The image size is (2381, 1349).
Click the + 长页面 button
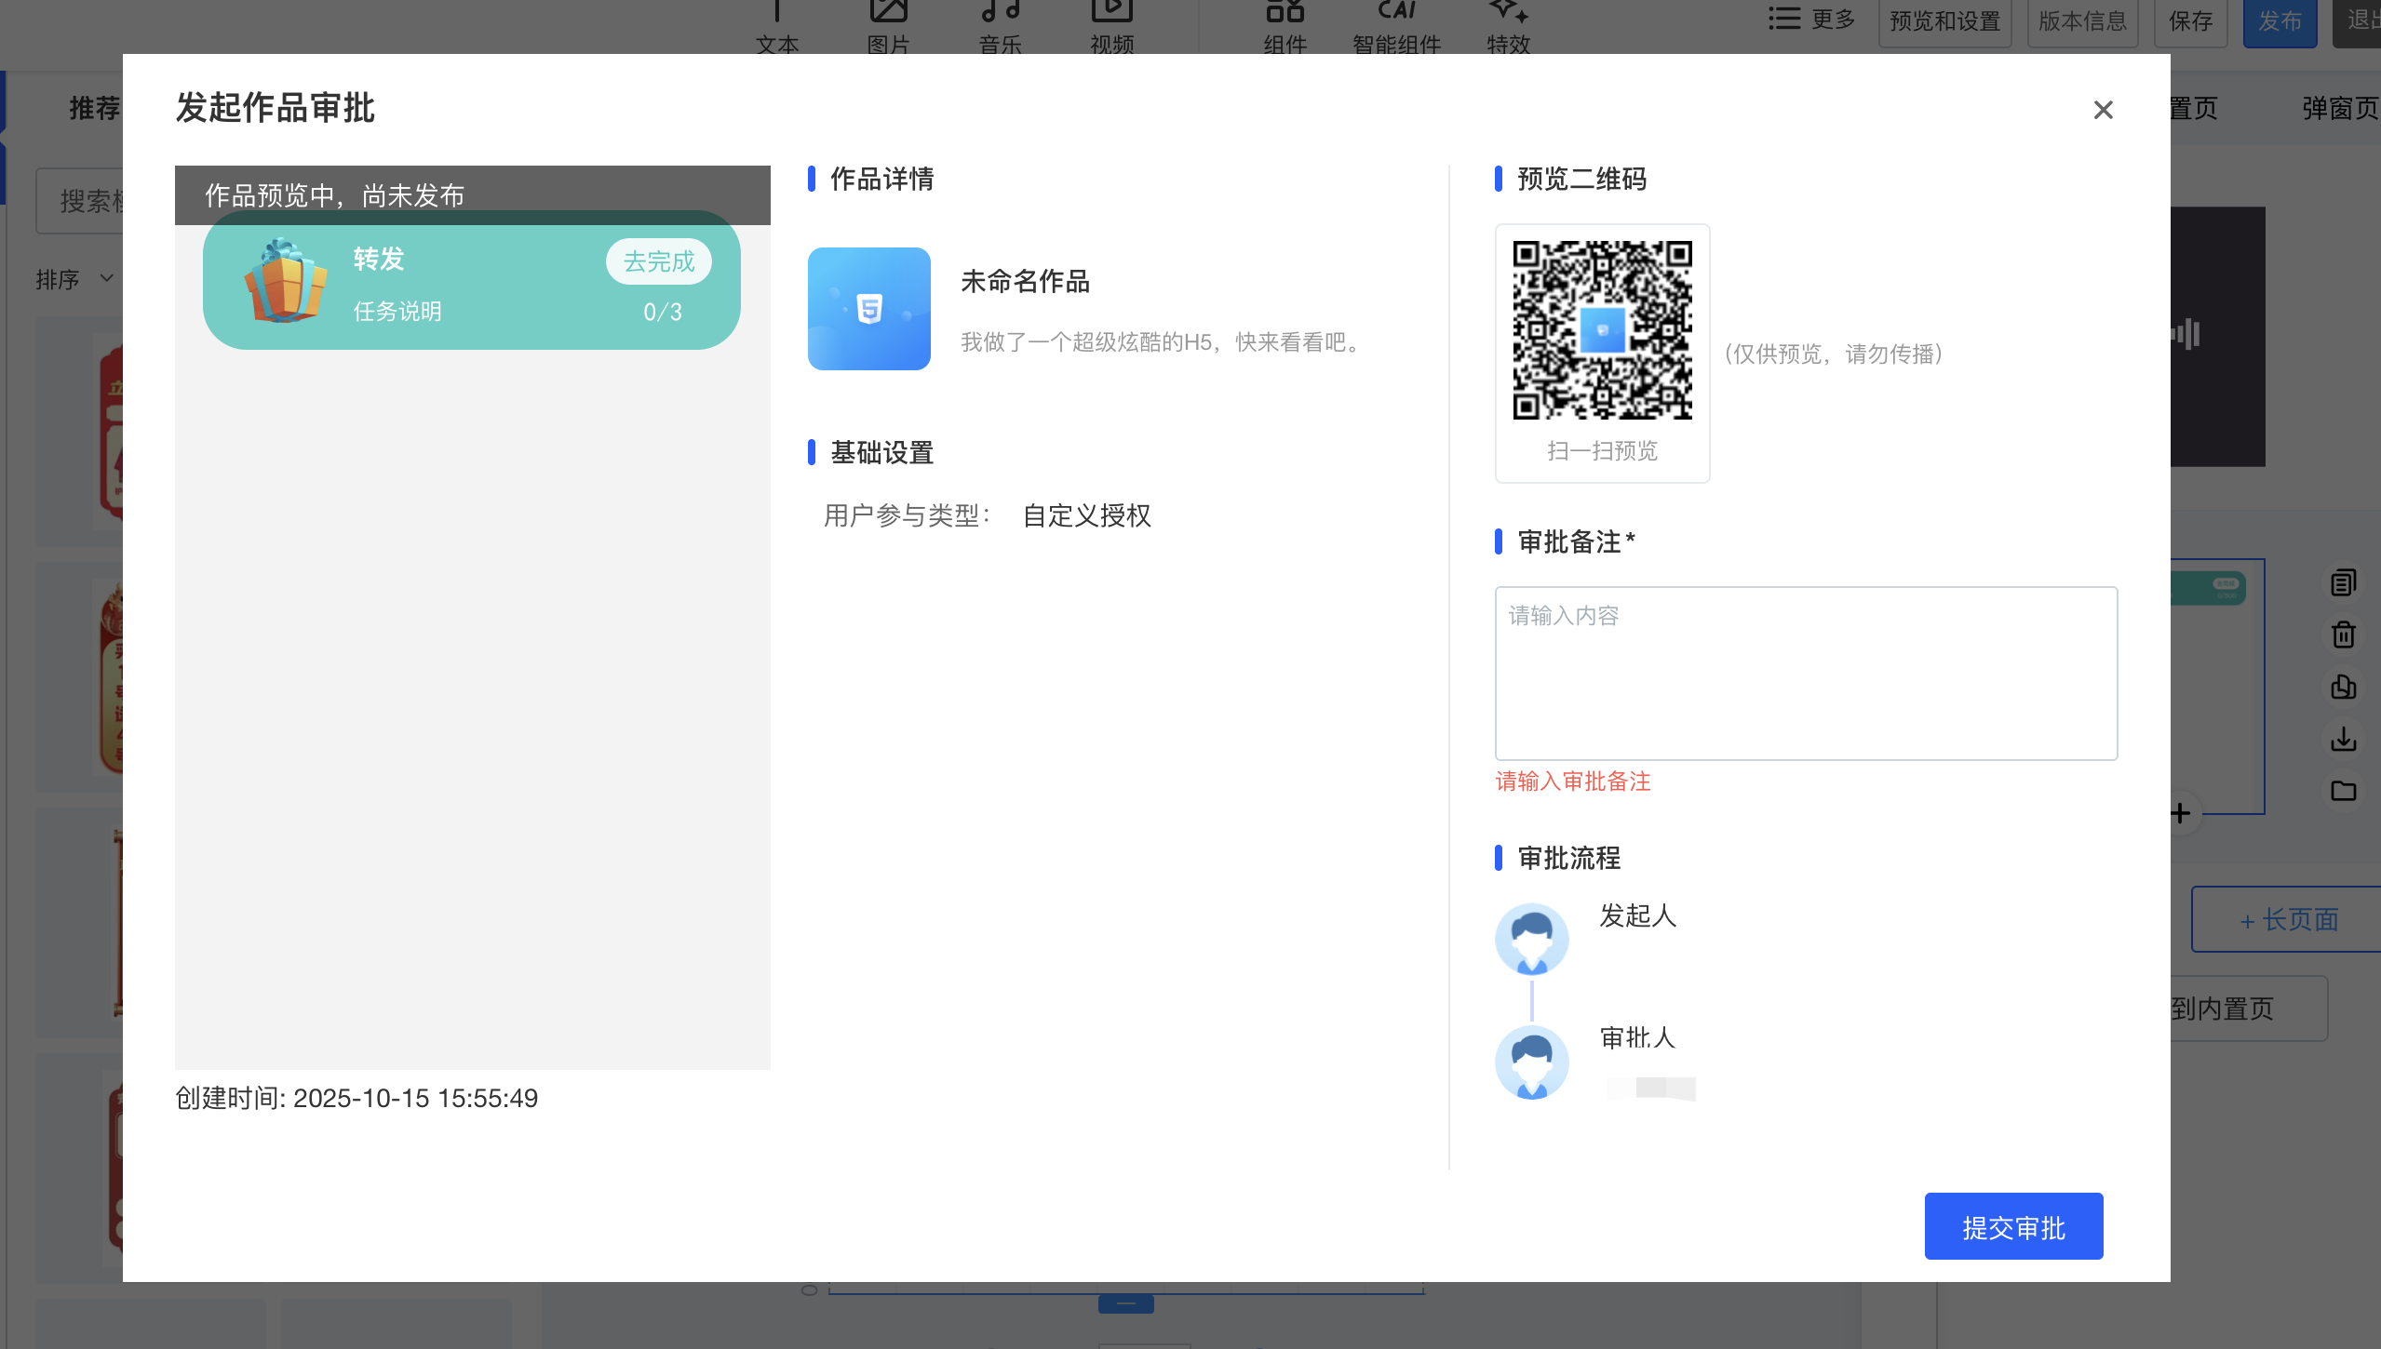tap(2288, 919)
